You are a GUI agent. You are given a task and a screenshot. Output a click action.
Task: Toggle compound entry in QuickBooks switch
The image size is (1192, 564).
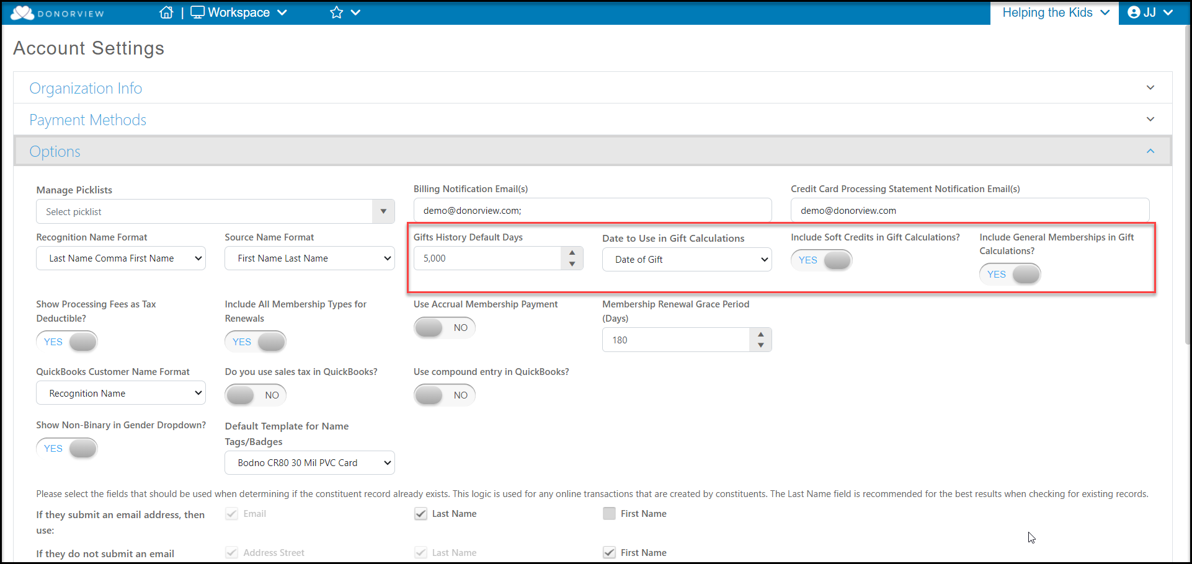[x=445, y=395]
